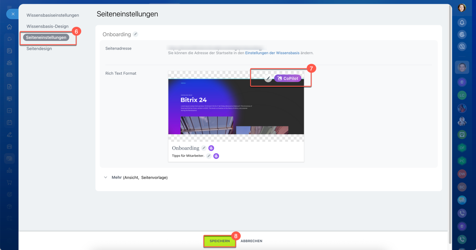The image size is (476, 250).
Task: Click the pencil icon next to Onboarding heading
Action: pos(136,34)
